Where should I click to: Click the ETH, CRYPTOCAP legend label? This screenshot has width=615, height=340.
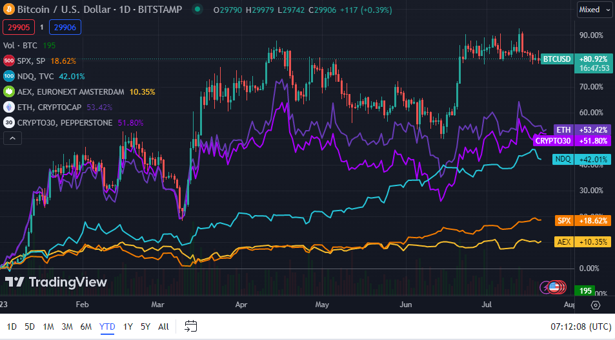coord(50,107)
